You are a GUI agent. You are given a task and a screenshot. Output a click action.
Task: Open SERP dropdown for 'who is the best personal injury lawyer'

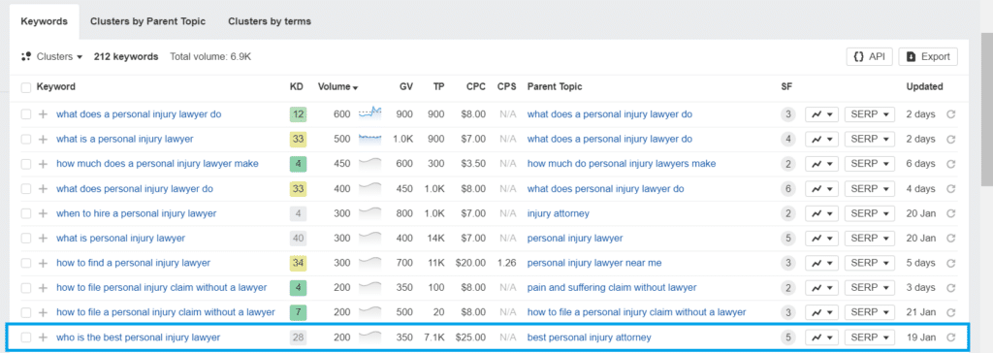click(x=870, y=337)
